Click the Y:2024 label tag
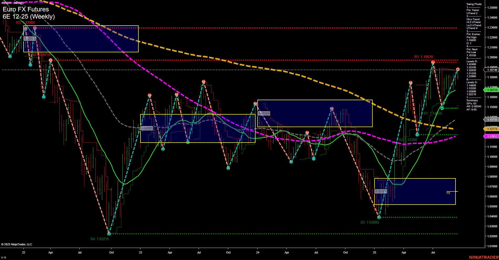 (263, 113)
